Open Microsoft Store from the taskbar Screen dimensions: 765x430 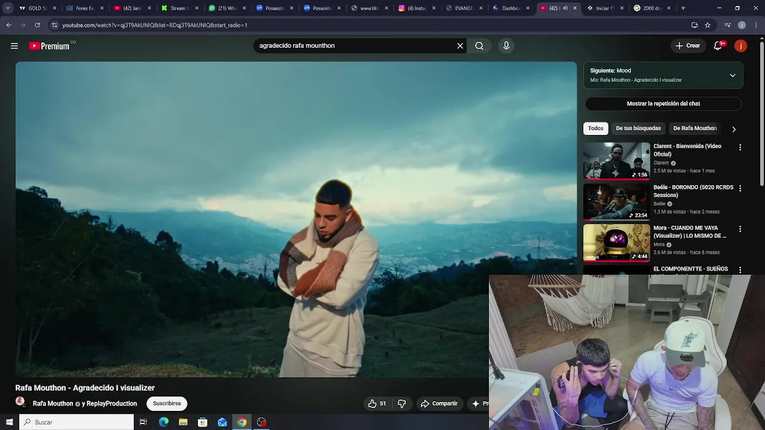pyautogui.click(x=203, y=422)
